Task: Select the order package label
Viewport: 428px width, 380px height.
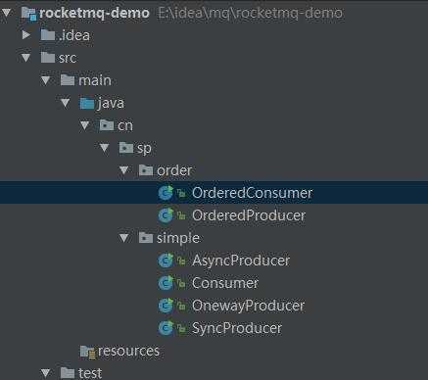Action: [174, 170]
